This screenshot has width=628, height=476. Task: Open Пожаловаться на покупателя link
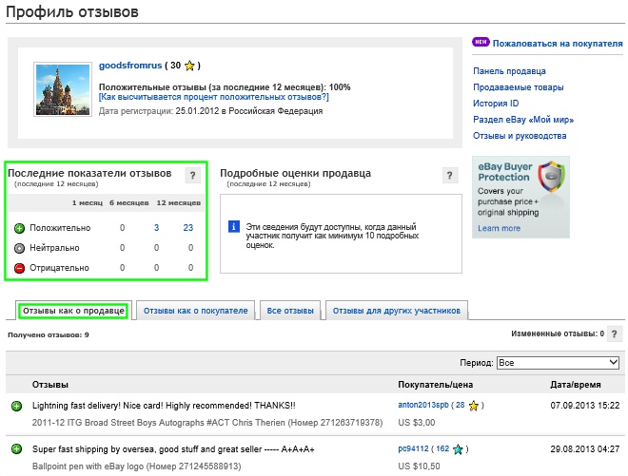558,43
